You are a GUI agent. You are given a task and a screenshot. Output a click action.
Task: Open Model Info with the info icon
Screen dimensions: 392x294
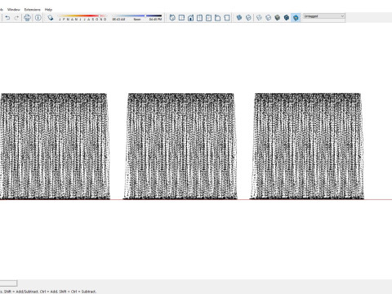[38, 18]
